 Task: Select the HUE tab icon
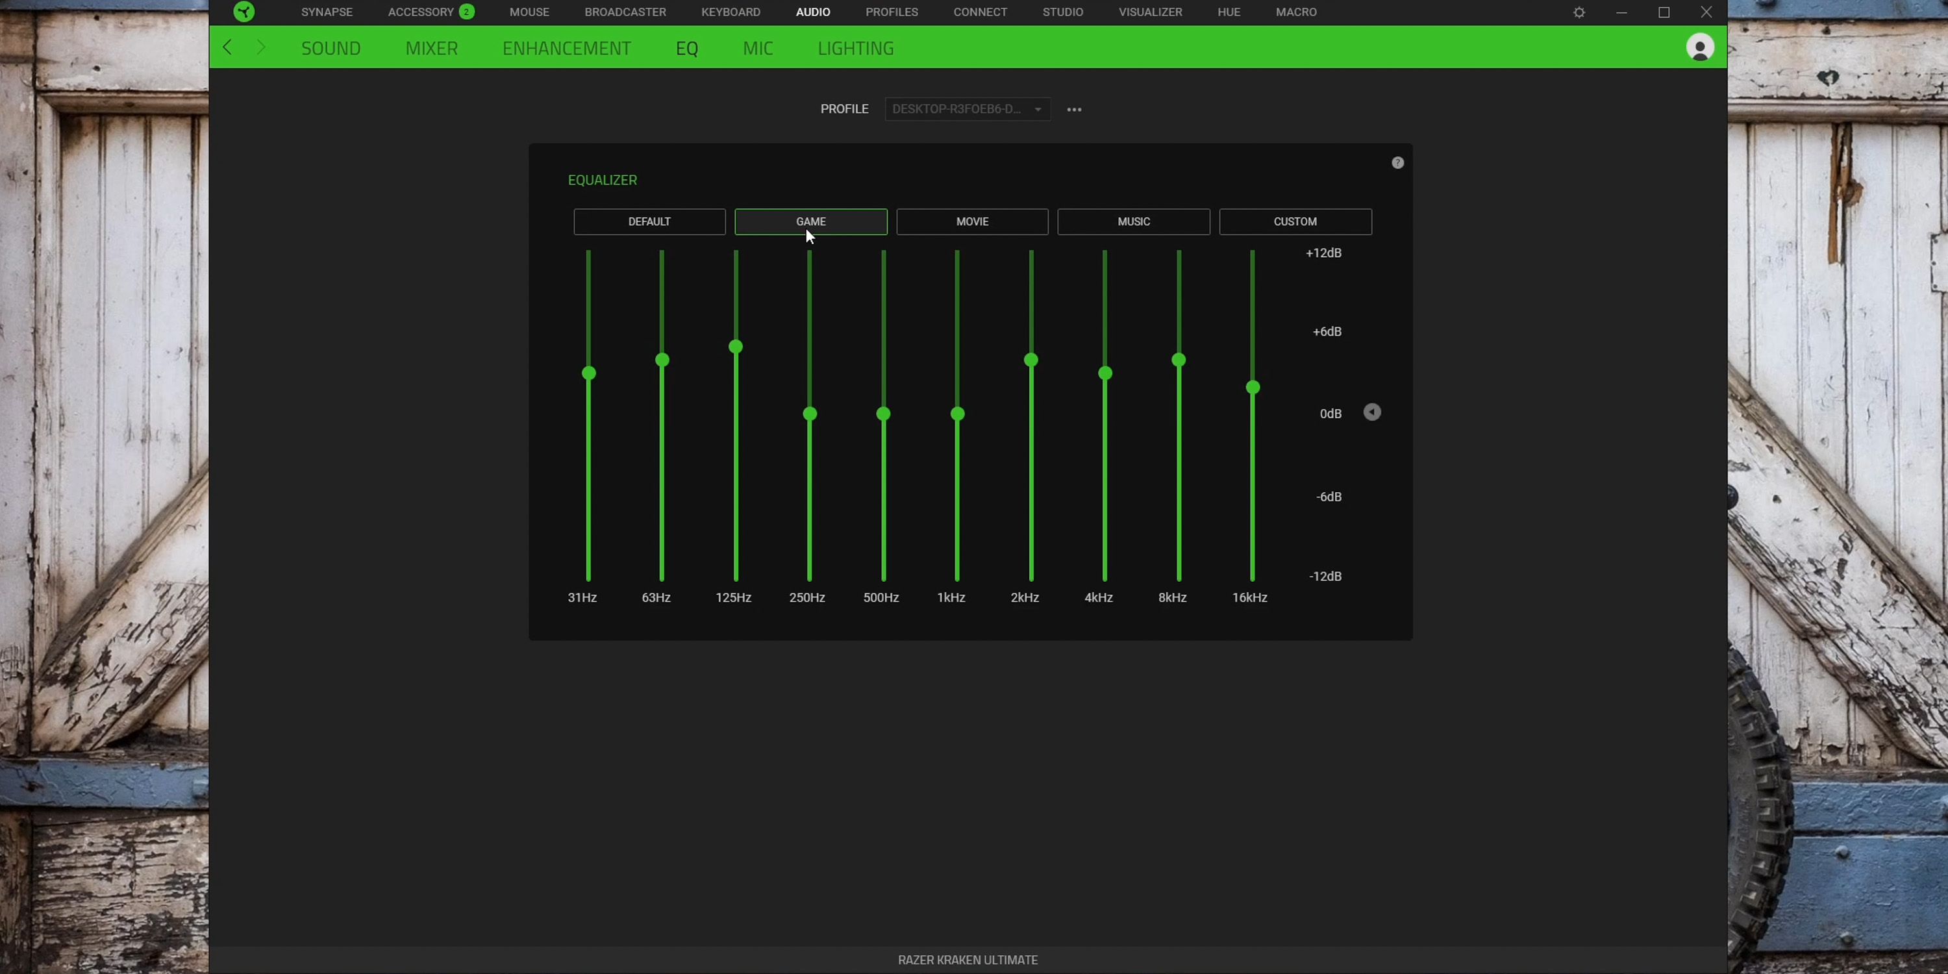1229,11
